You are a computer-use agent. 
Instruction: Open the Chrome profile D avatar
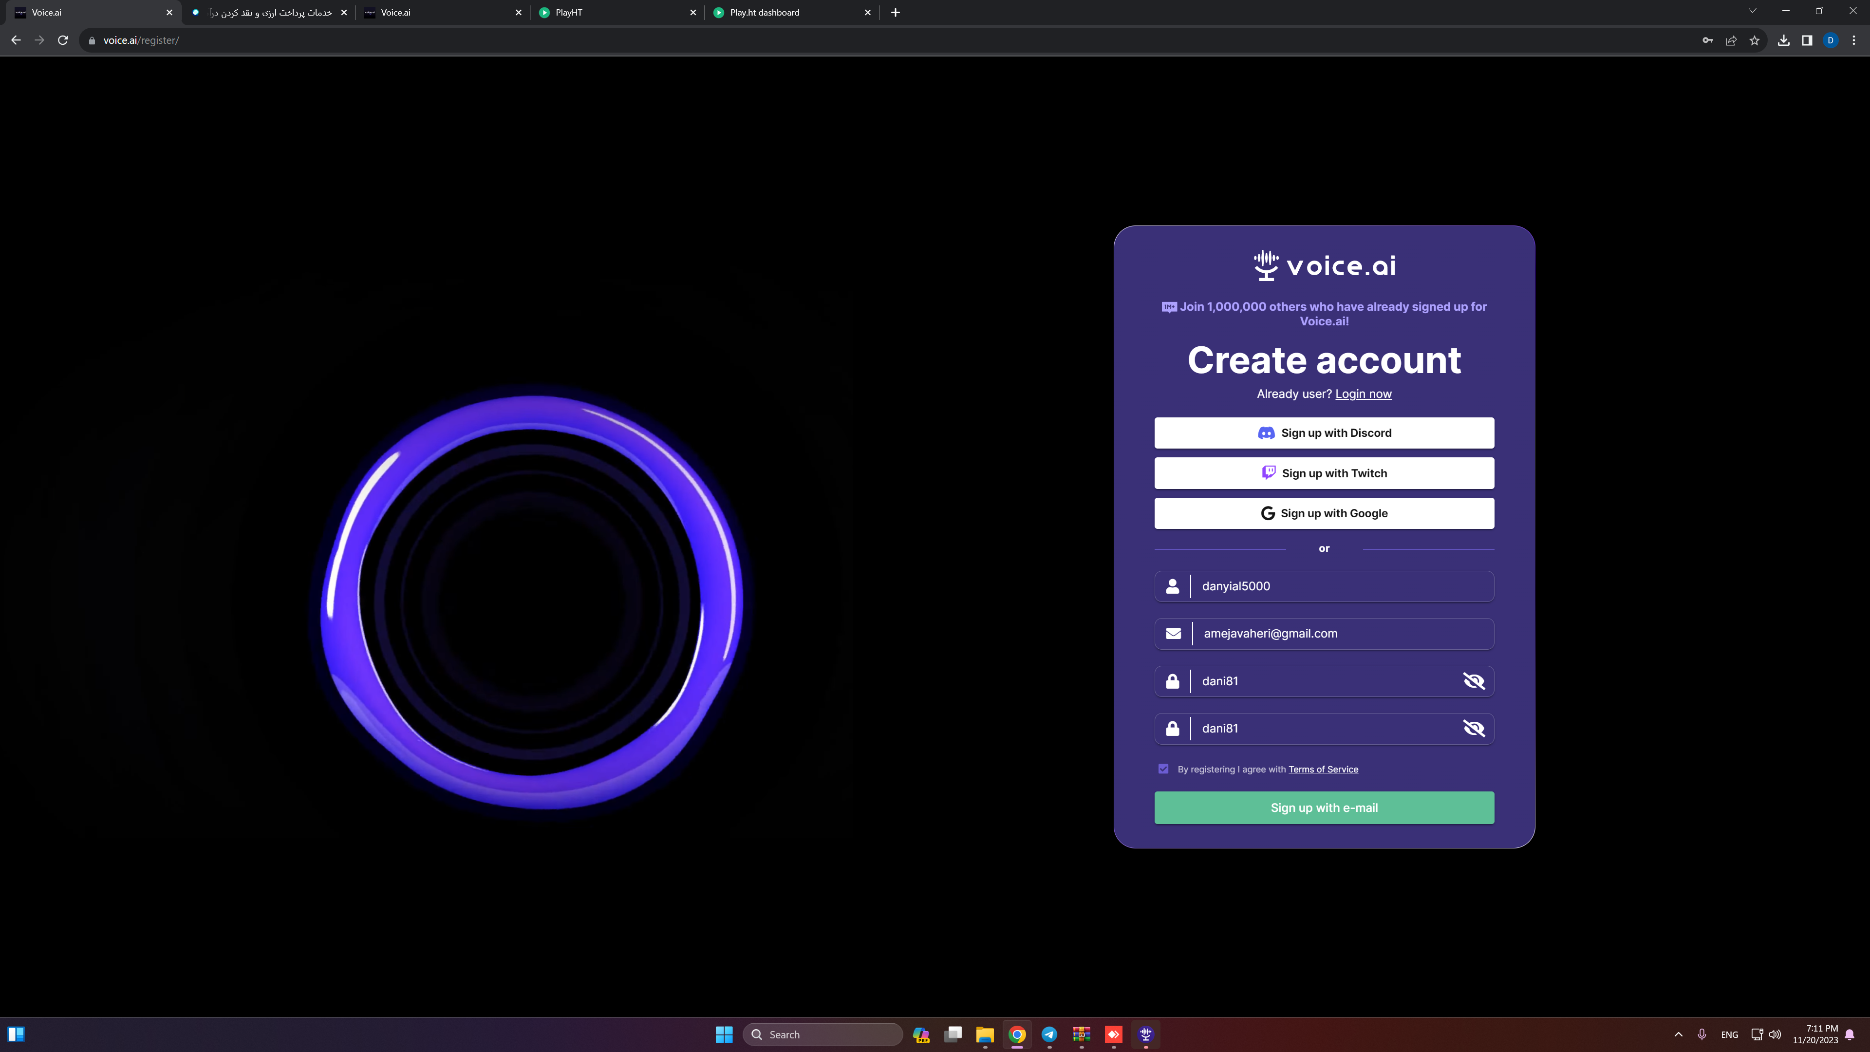tap(1830, 40)
